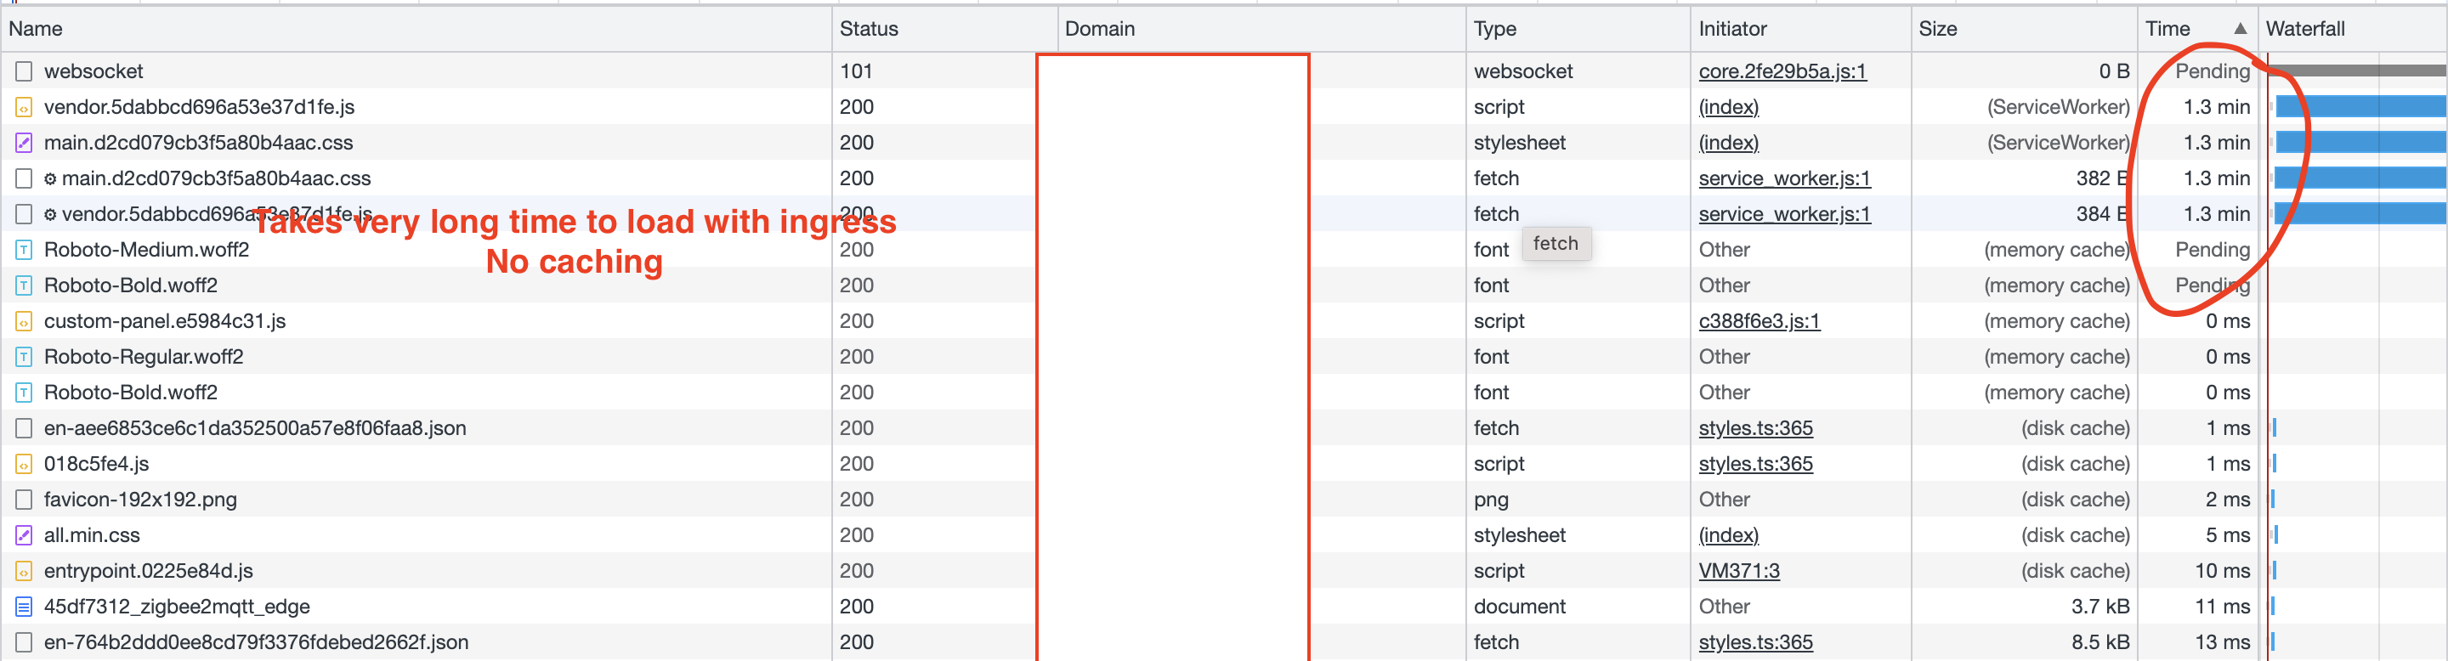This screenshot has height=661, width=2448.
Task: Open the VM371:3 initiator link
Action: coord(1739,571)
